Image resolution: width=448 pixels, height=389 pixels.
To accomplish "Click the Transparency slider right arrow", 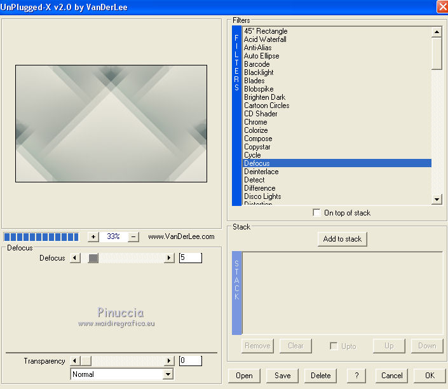I will (169, 360).
